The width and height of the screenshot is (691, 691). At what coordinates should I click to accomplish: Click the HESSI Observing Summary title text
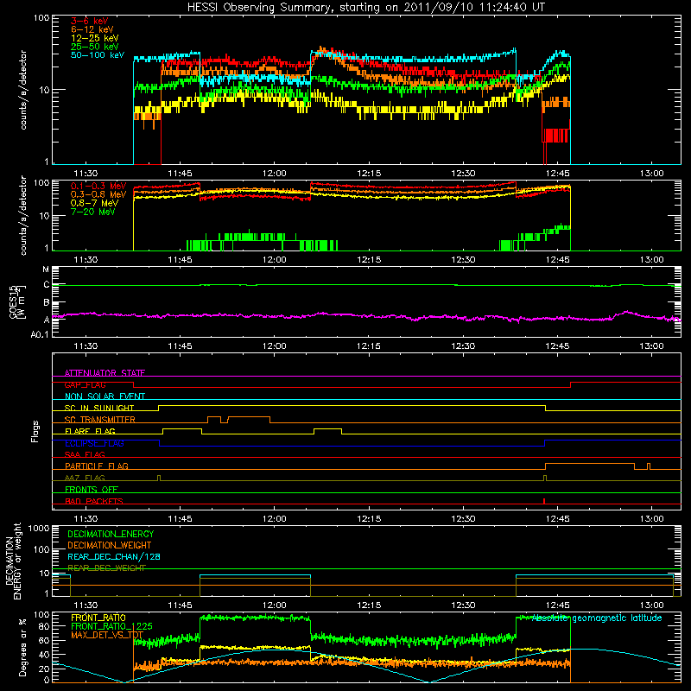pos(365,7)
